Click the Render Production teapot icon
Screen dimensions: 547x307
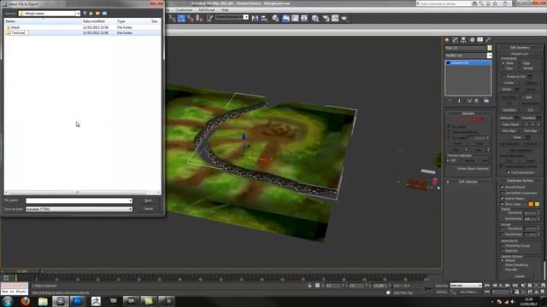344,18
